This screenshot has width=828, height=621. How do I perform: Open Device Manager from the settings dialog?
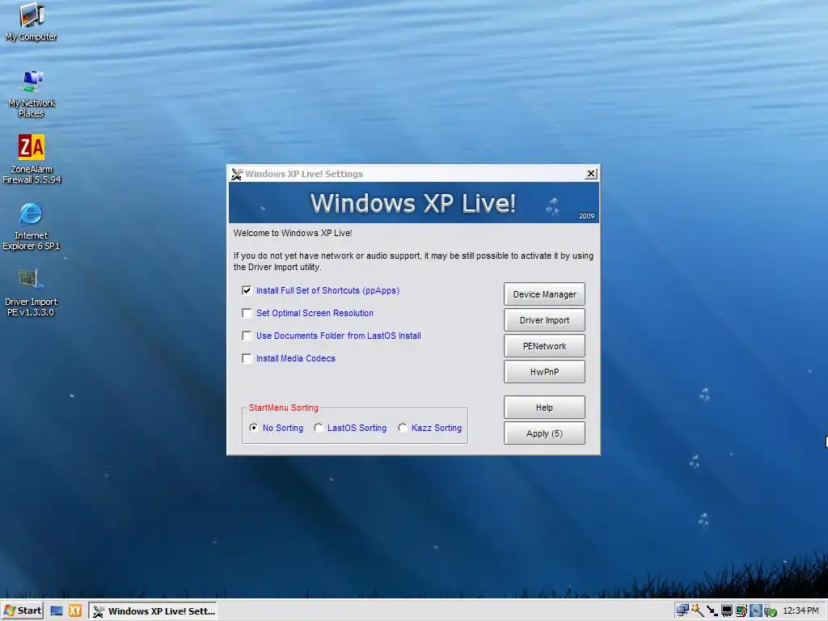click(x=544, y=294)
